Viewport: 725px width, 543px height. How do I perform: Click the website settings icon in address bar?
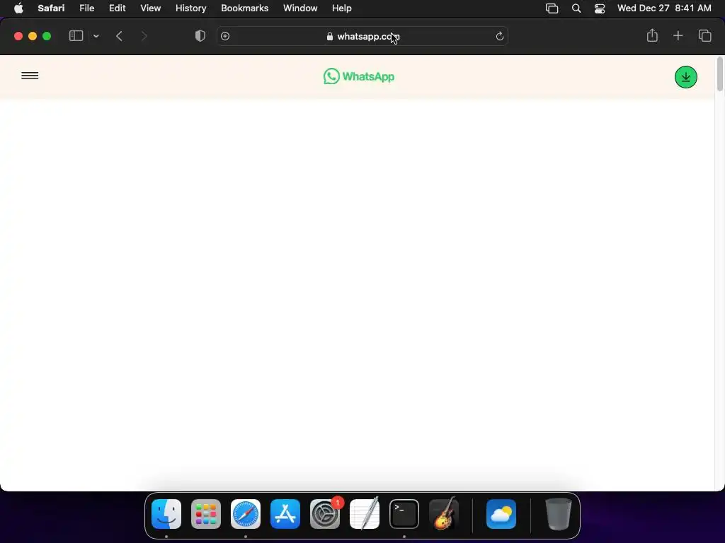point(225,36)
